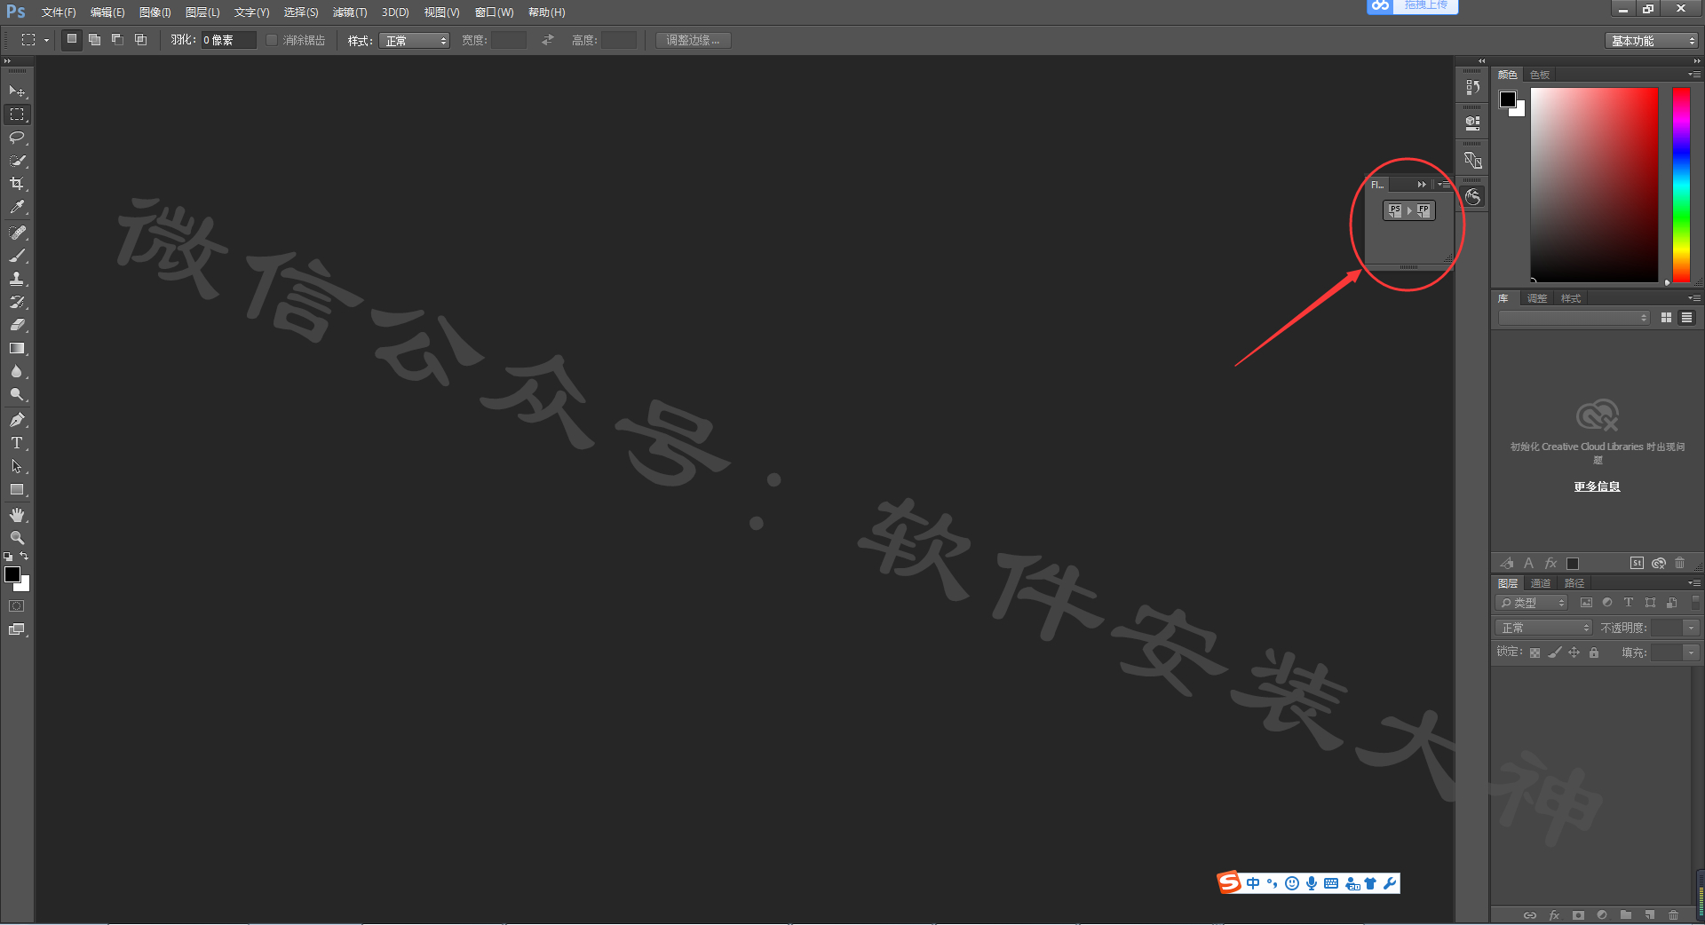The image size is (1705, 925).
Task: Select the Move tool
Action: 17,91
